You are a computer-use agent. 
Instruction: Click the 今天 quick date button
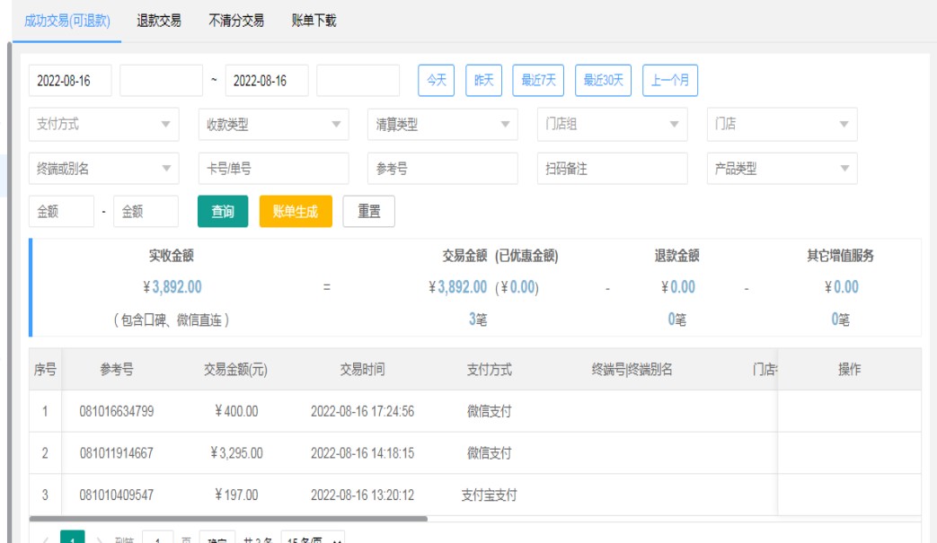[438, 80]
